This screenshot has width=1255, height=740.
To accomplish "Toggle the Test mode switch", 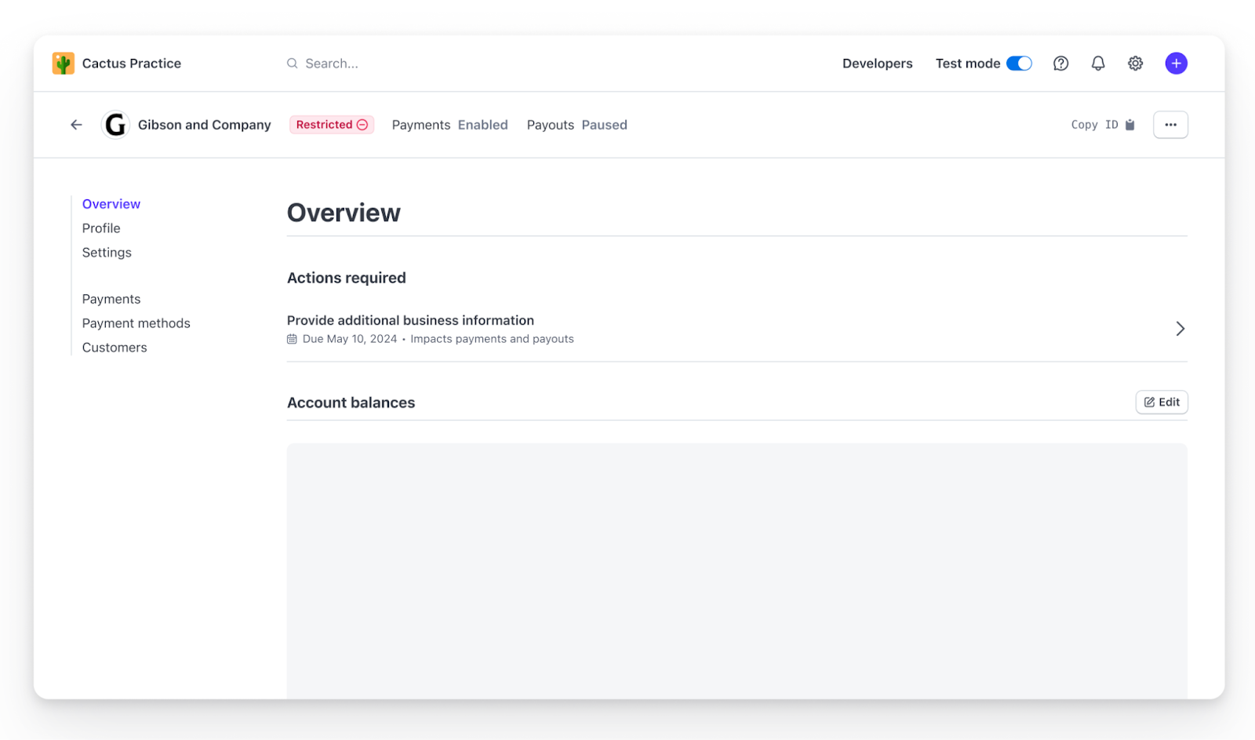I will [1019, 64].
